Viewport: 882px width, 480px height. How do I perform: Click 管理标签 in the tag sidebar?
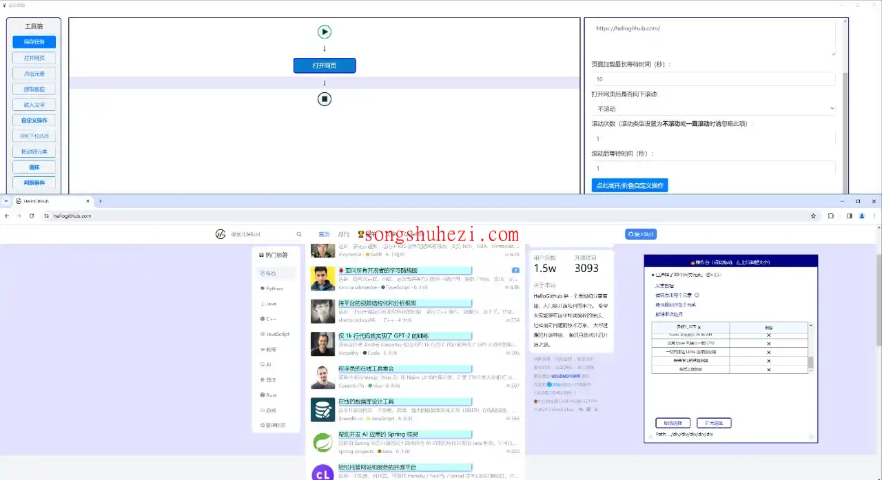(276, 425)
